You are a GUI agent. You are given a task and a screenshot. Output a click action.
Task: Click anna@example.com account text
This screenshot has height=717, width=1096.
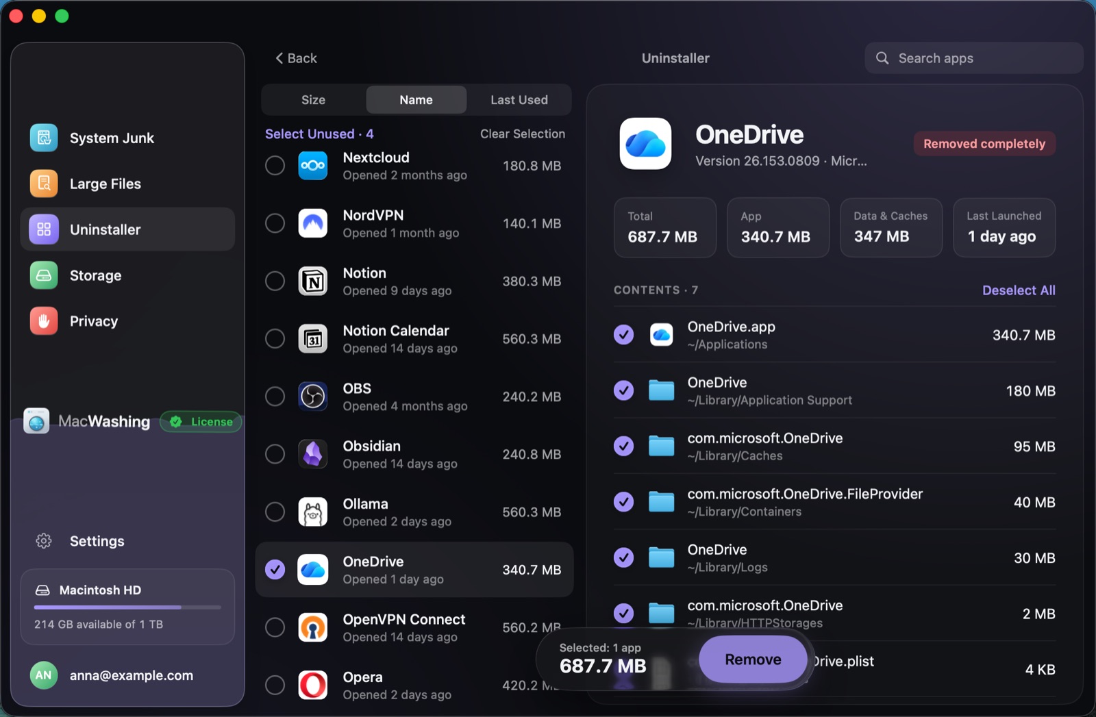coord(132,676)
